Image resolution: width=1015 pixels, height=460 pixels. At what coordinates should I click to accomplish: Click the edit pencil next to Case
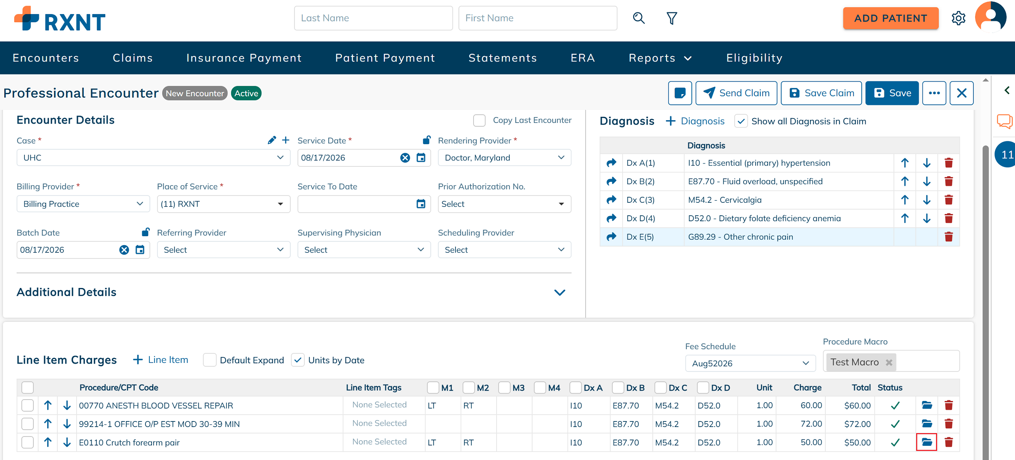(271, 140)
